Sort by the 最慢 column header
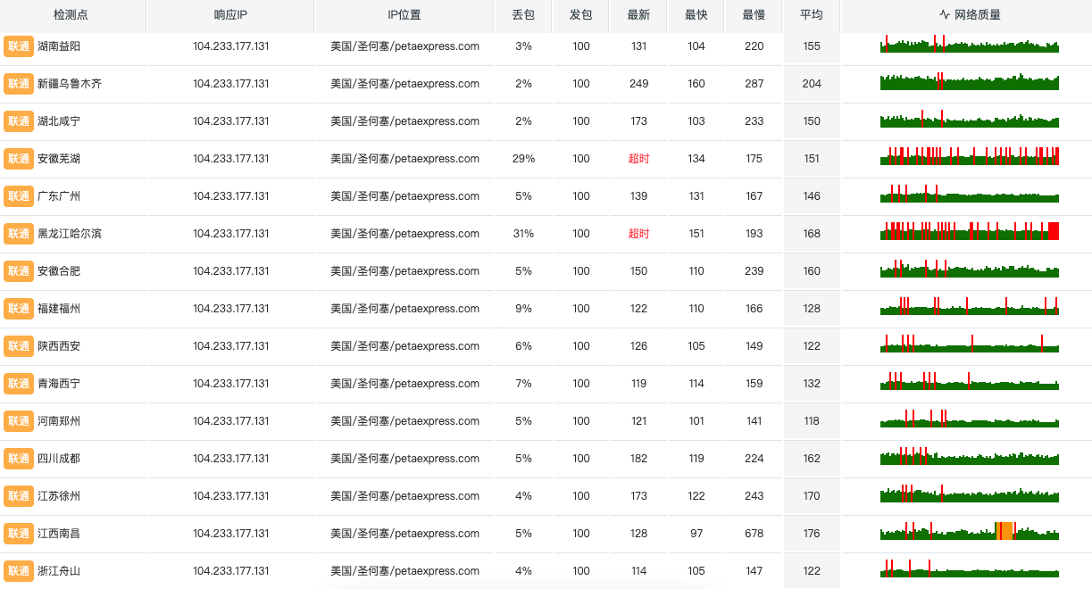The width and height of the screenshot is (1092, 589). (754, 15)
